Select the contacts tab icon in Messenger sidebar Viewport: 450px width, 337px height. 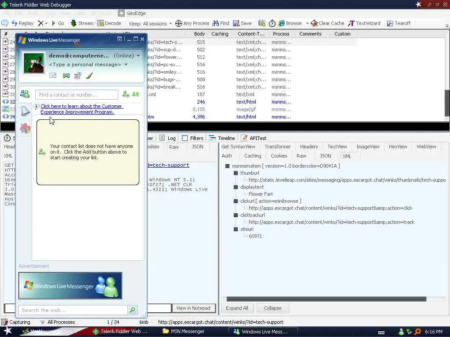(25, 94)
